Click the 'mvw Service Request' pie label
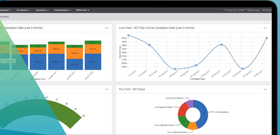Viewport: 280px width, 135px height. 174,98
